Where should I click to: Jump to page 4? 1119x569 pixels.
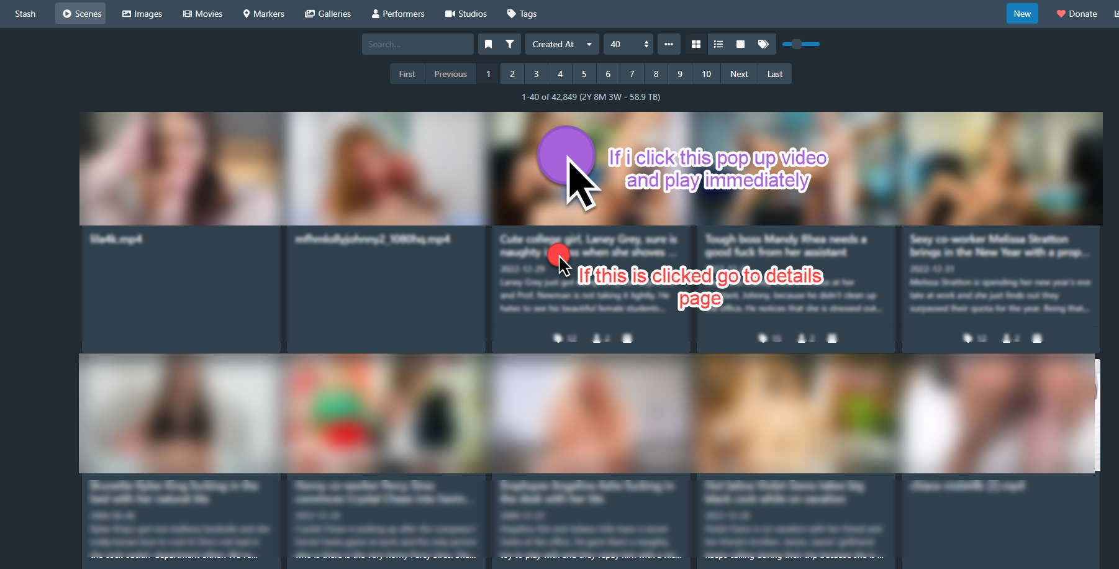pos(560,74)
